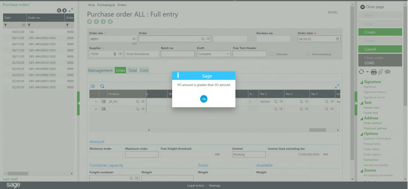The image size is (408, 189).
Task: Open line 2 row action icon
Action: pyautogui.click(x=103, y=109)
